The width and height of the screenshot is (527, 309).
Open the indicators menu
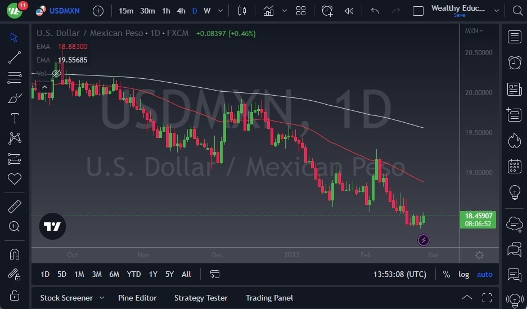click(268, 11)
